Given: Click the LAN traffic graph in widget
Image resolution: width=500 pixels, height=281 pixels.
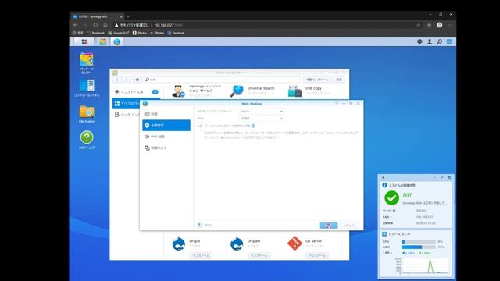Looking at the screenshot, I should tap(426, 265).
